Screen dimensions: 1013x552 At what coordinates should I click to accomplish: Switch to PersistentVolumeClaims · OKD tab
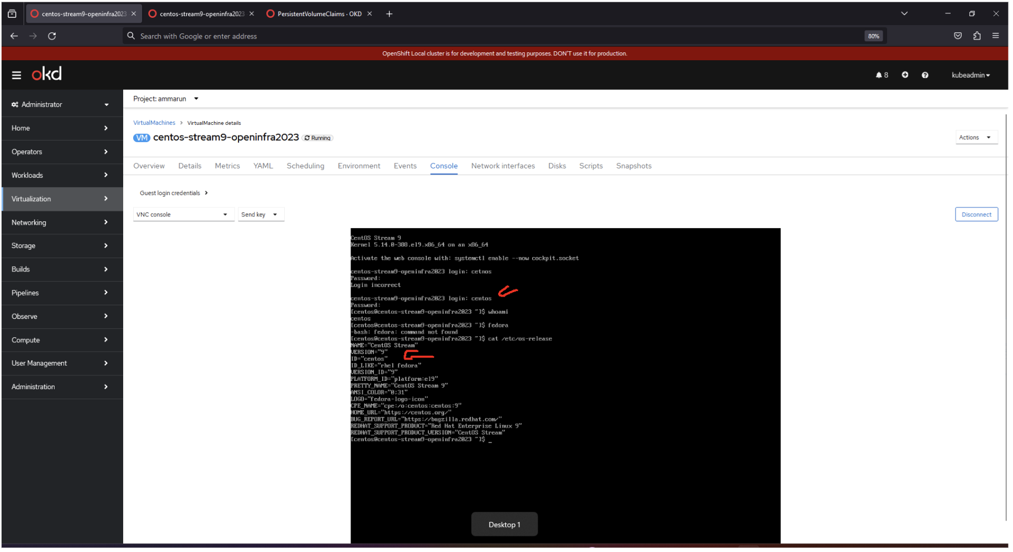(320, 14)
